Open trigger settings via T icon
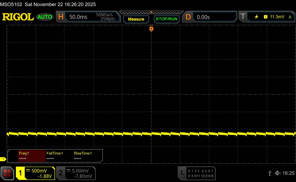This screenshot has width=296, height=182. coord(243,17)
